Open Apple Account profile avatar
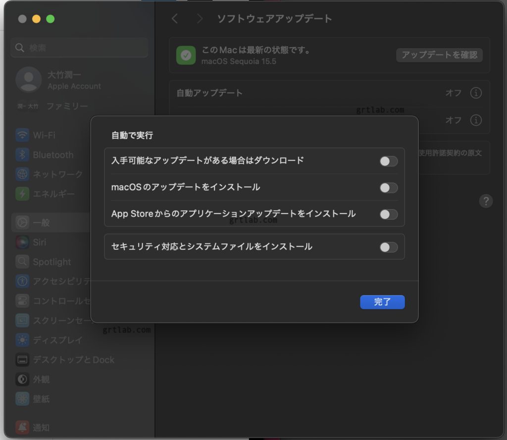Viewport: 507px width, 440px height. pyautogui.click(x=29, y=80)
